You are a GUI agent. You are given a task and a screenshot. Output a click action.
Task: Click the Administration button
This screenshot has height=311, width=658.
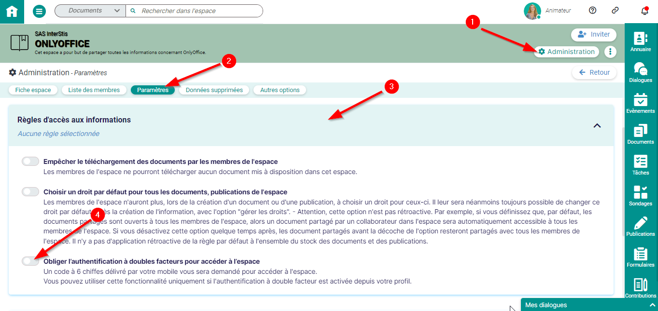566,52
